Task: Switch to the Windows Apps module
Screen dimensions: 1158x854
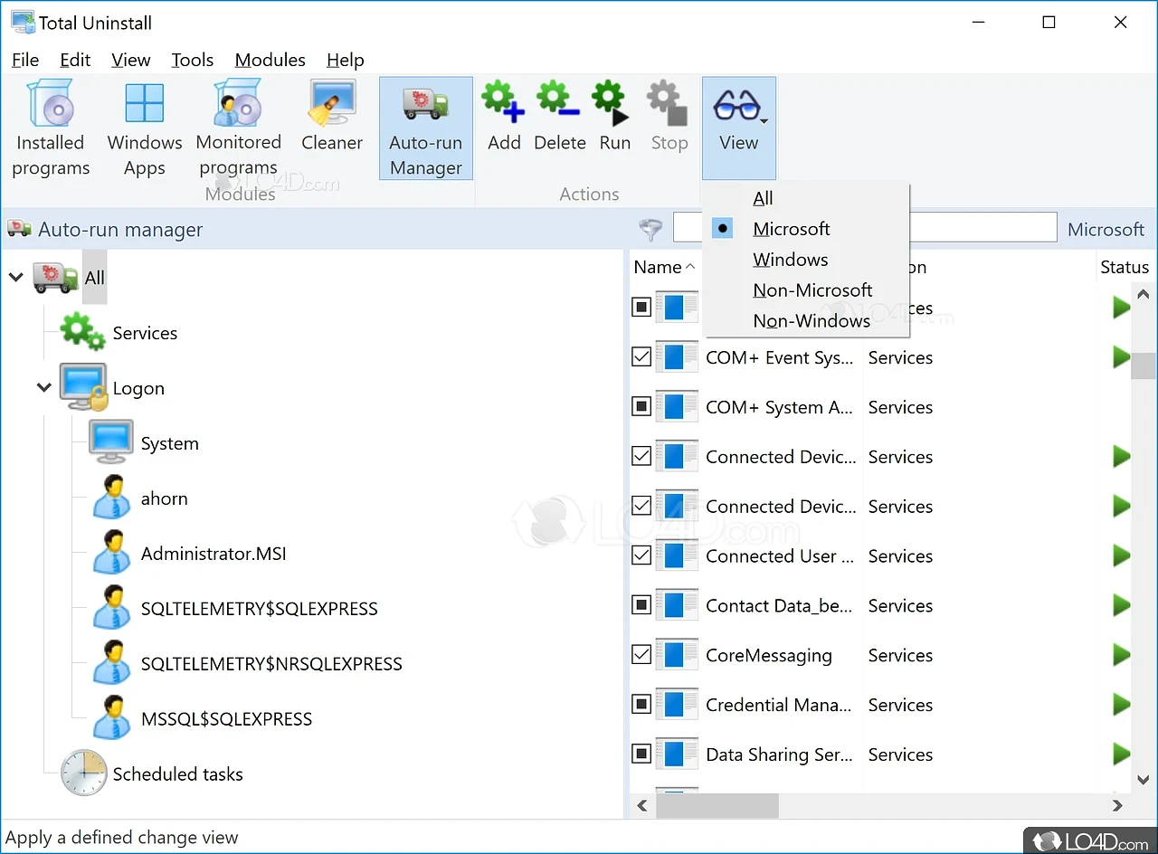Action: point(145,128)
